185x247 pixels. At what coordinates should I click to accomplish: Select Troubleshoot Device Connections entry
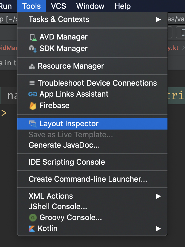pyautogui.click(x=92, y=83)
